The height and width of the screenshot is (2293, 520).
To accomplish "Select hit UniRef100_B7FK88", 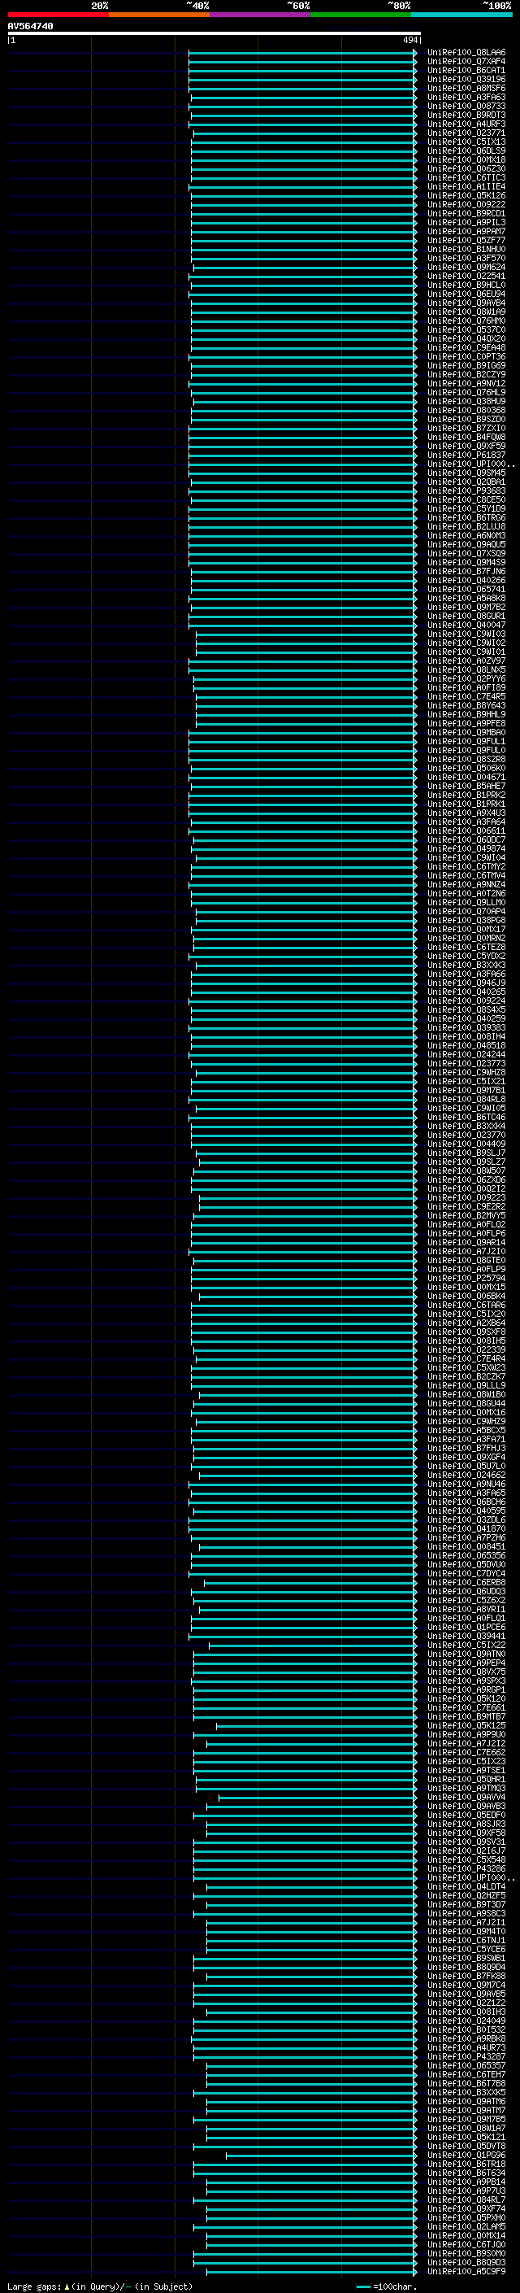I will 466,1975.
